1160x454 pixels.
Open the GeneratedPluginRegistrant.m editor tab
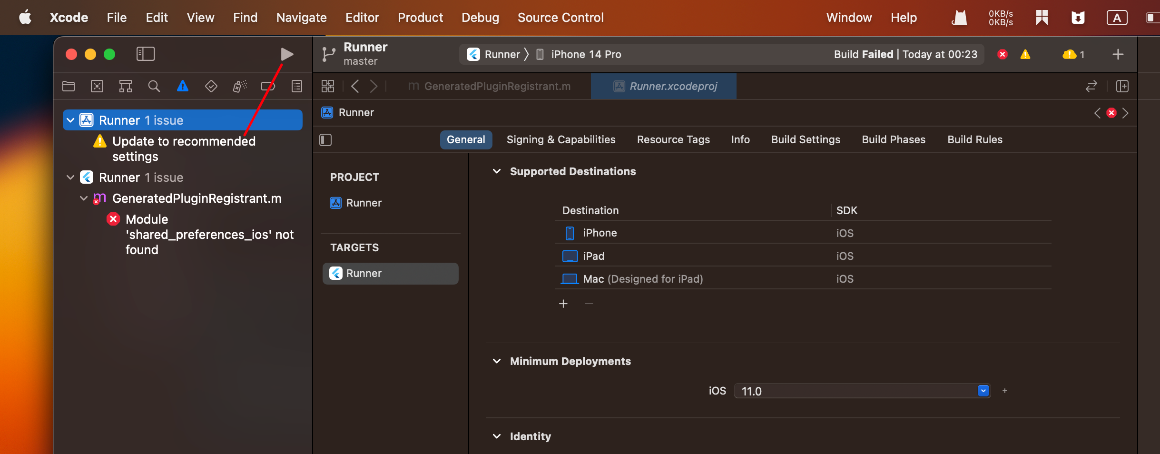497,86
